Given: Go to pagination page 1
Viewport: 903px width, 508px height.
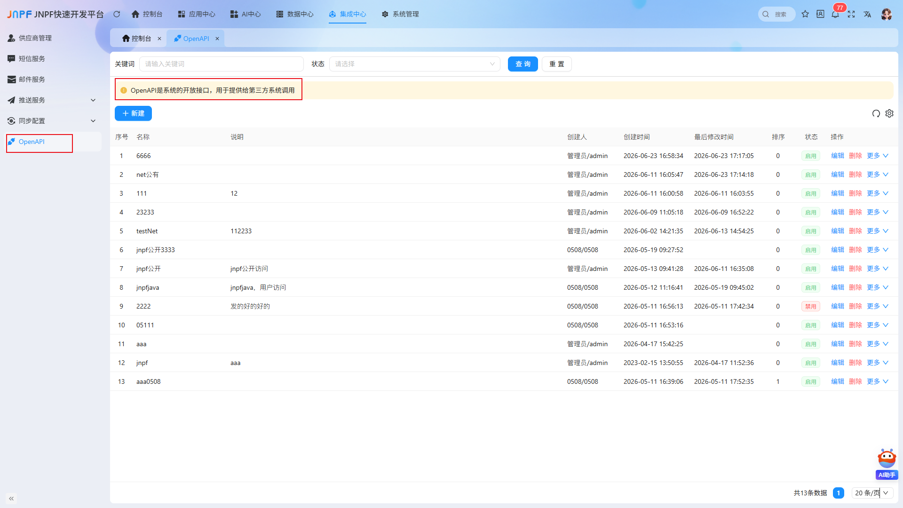Looking at the screenshot, I should (839, 493).
